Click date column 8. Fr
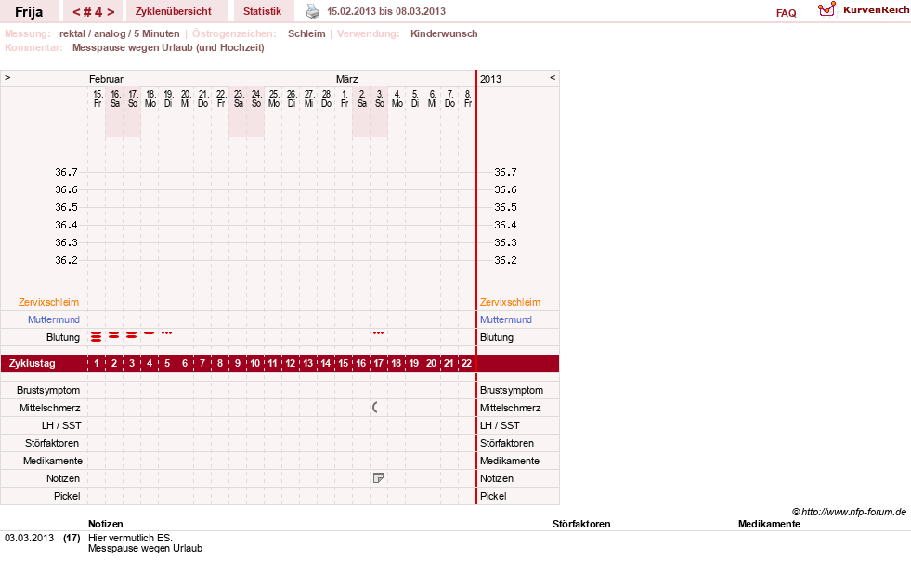The height and width of the screenshot is (573, 911). [x=468, y=98]
